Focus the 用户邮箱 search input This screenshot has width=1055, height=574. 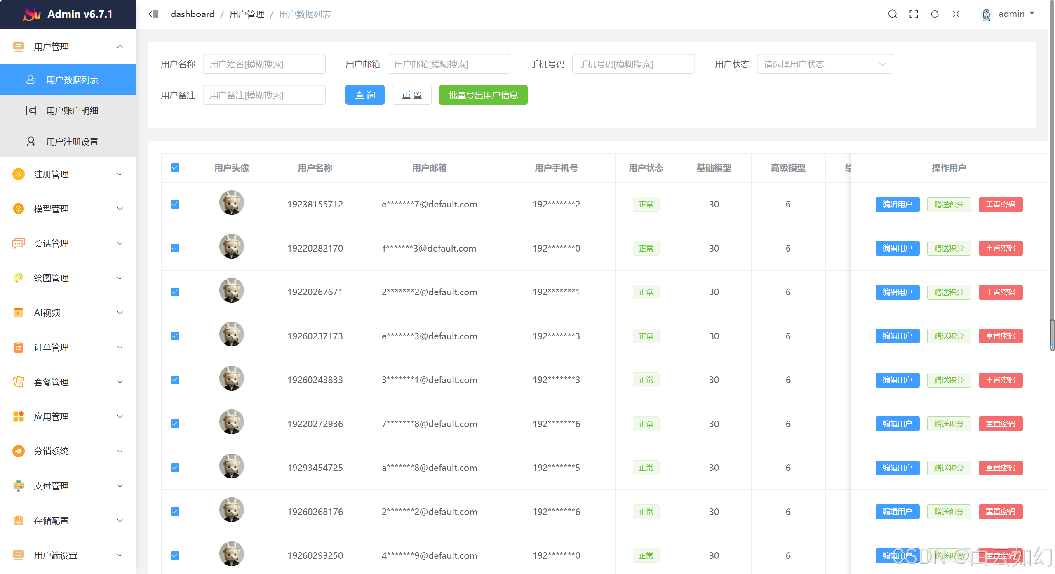coord(449,64)
